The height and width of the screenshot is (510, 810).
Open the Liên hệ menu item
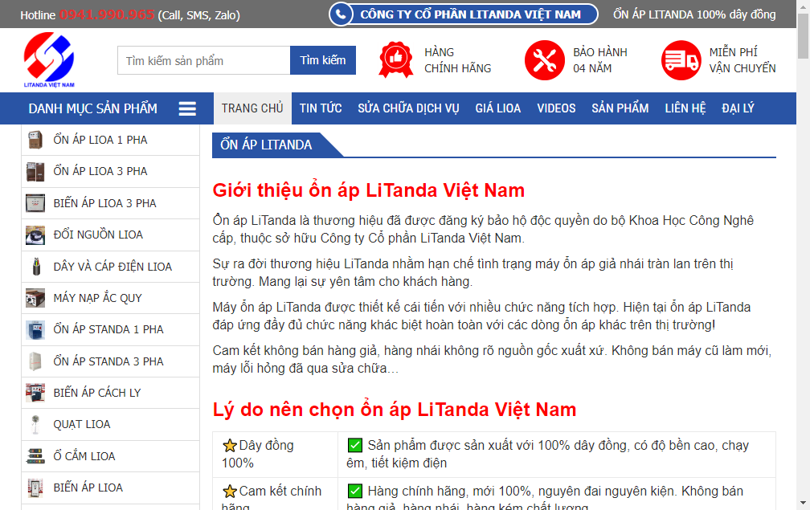(x=685, y=108)
